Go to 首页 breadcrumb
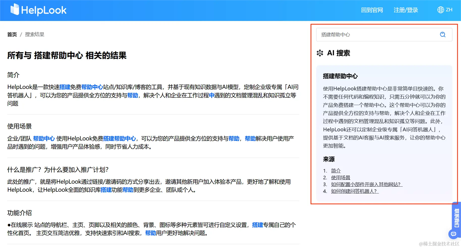Image resolution: width=461 pixels, height=248 pixels. pyautogui.click(x=12, y=34)
